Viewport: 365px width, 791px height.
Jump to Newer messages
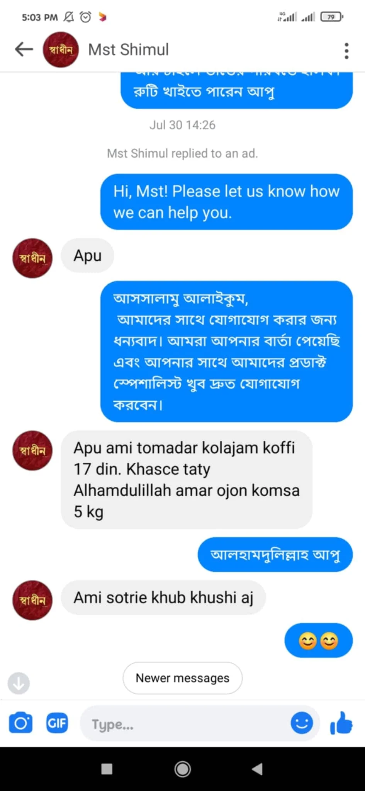(x=182, y=678)
